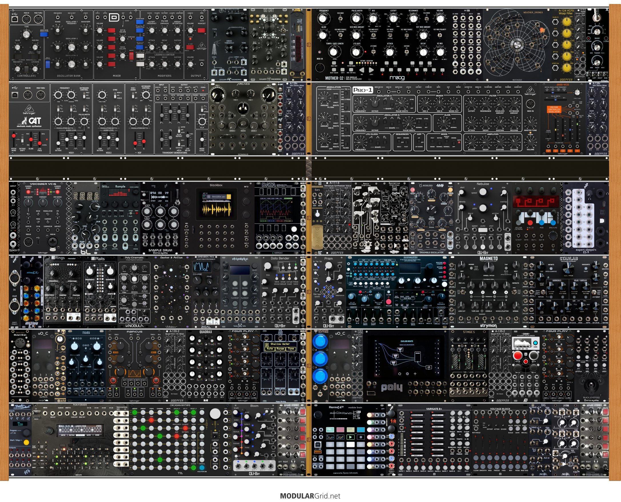
Task: Click the large center knob on Weather Drones
Action: coord(517,45)
